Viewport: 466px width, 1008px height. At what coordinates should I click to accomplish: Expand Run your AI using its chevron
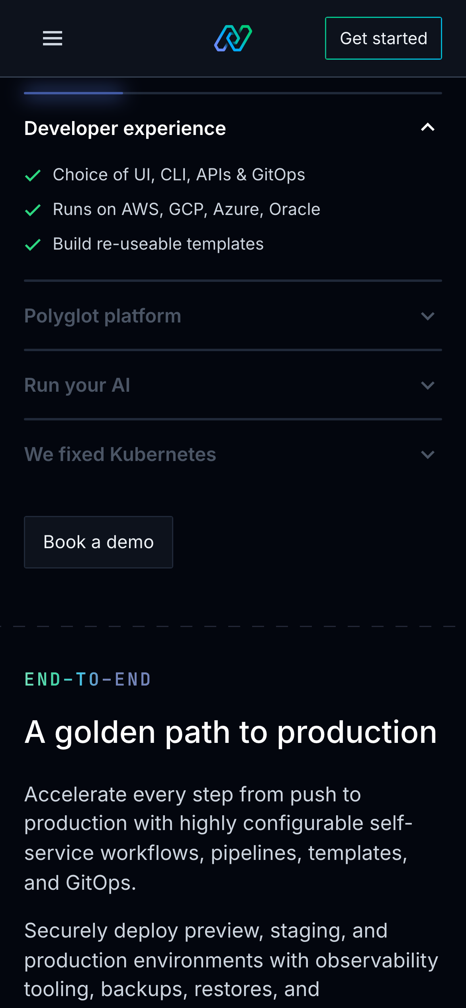coord(428,385)
